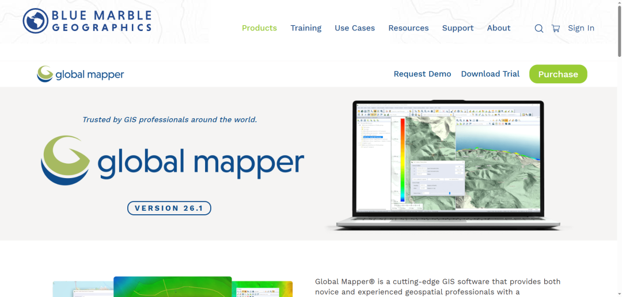Click the 'Global Mapper® is a cutting-edge GIS' paragraph
Screen dimensions: 622x297
438,287
